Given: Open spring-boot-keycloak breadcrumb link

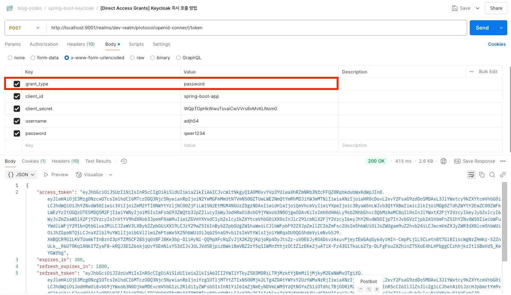Looking at the screenshot, I should 71,8.
